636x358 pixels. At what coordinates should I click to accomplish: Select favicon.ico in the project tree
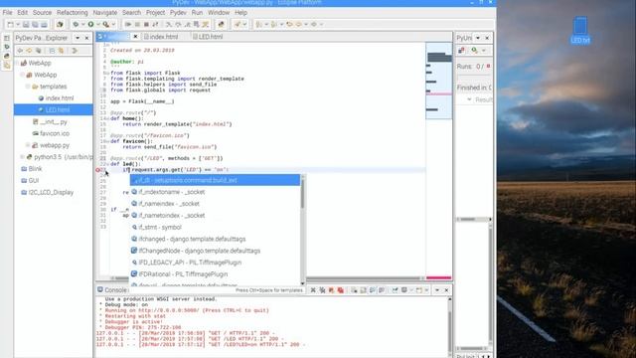click(51, 133)
